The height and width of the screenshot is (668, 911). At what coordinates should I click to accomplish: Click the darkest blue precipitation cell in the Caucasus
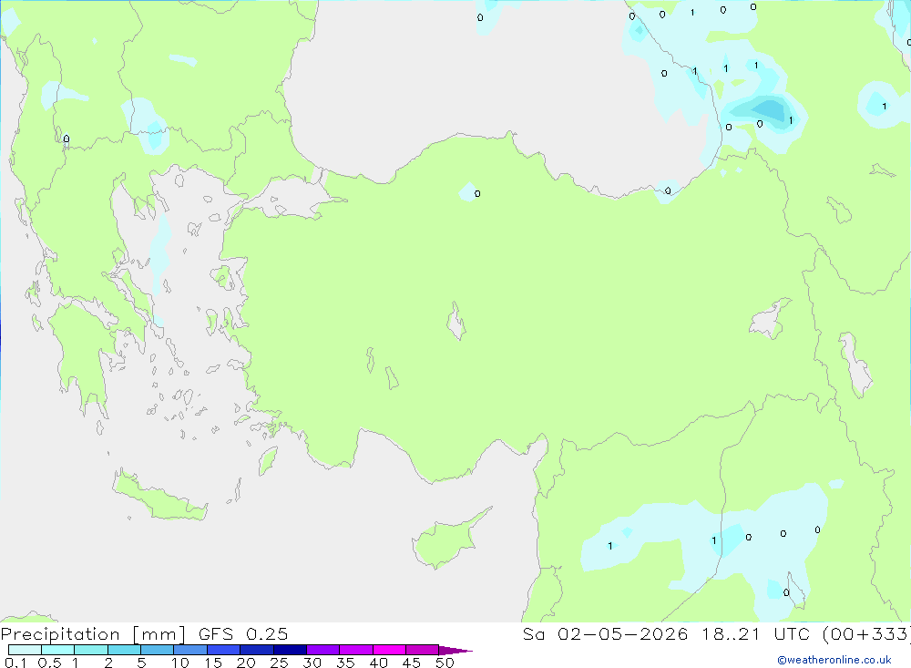769,109
